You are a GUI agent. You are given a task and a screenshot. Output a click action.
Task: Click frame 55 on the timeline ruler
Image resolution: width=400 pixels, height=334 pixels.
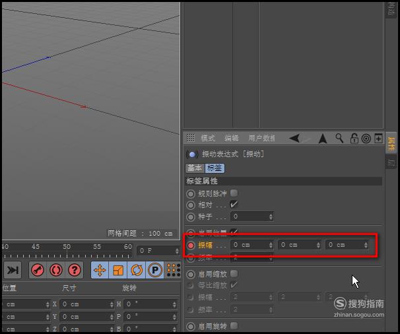[x=97, y=247]
